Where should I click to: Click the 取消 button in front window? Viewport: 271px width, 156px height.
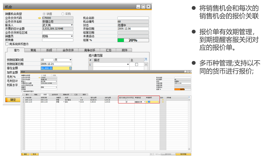point(34,154)
